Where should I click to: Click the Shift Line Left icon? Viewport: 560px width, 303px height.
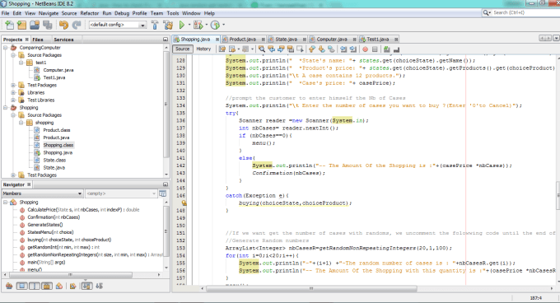[343, 49]
